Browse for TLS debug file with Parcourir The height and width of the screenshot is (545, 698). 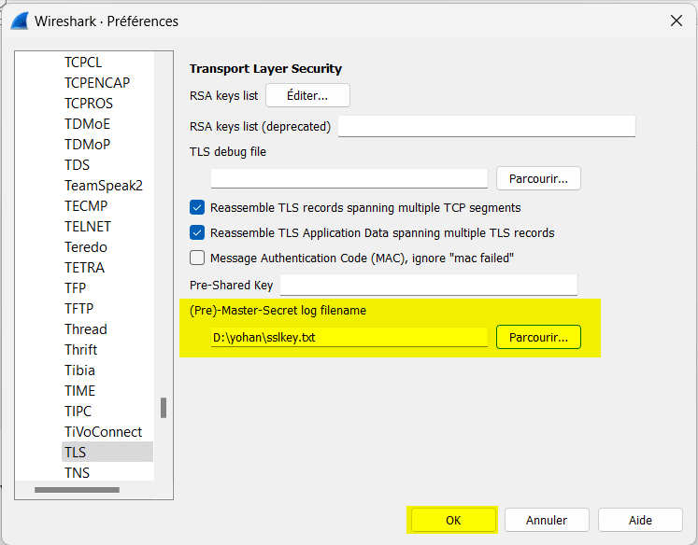tap(538, 177)
